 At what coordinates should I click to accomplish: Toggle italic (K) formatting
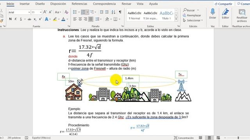[16, 19]
